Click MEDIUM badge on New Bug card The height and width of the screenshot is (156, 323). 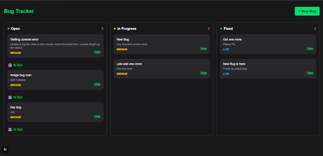(122, 49)
